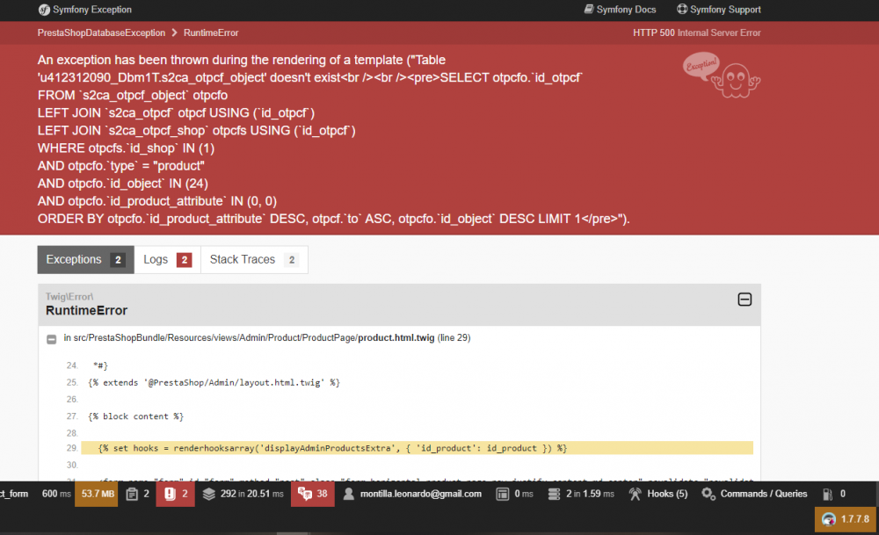Screen dimensions: 879x535
Task: Click the PrestaShop 1.7.7.8 version badge
Action: (x=846, y=519)
